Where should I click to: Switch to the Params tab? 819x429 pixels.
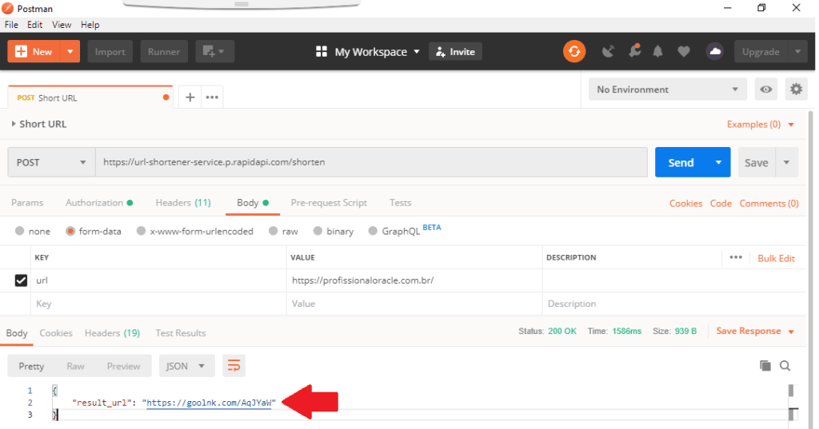click(x=27, y=202)
